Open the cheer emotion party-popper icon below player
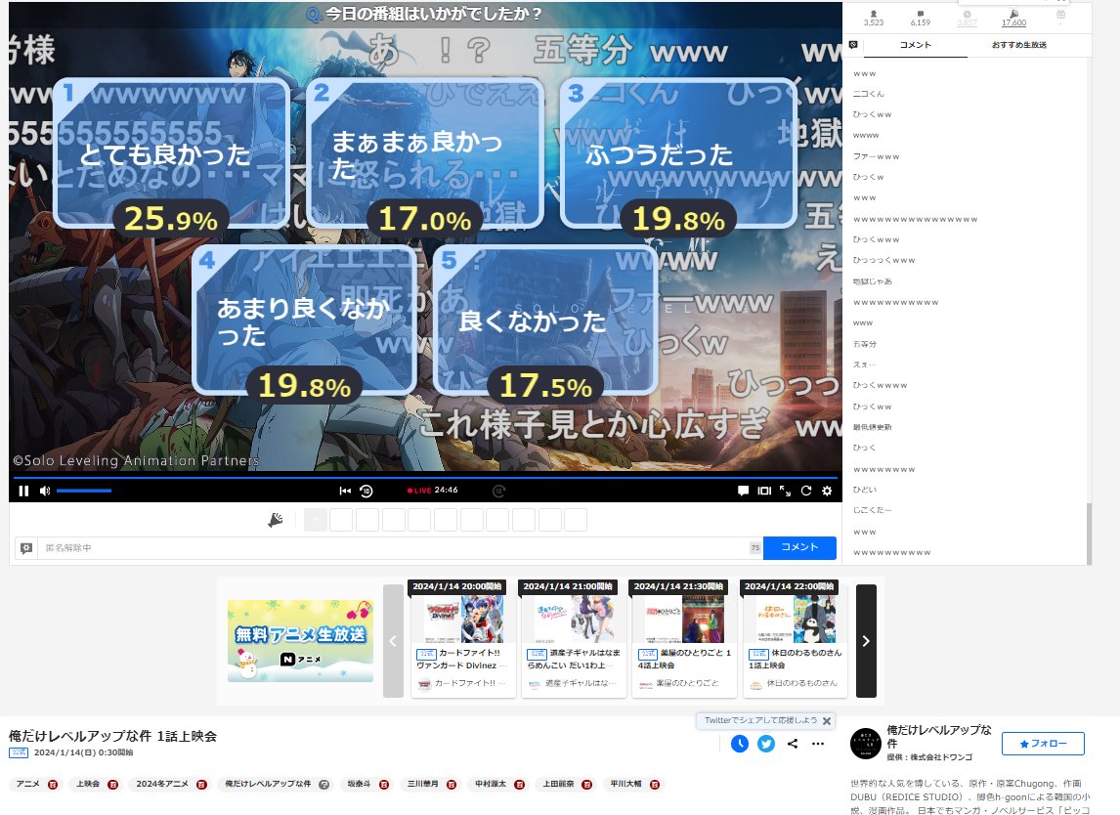 point(275,521)
